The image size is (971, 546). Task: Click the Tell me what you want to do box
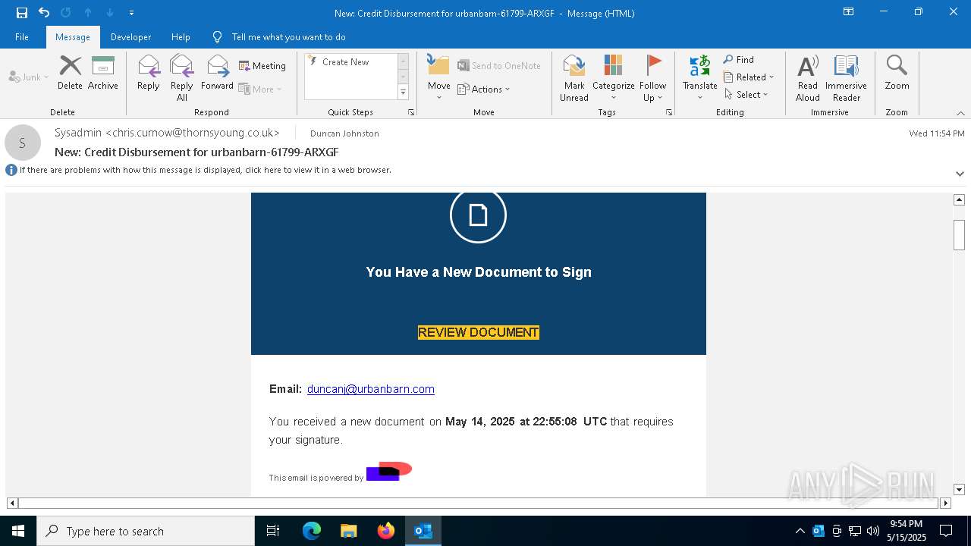click(x=288, y=36)
